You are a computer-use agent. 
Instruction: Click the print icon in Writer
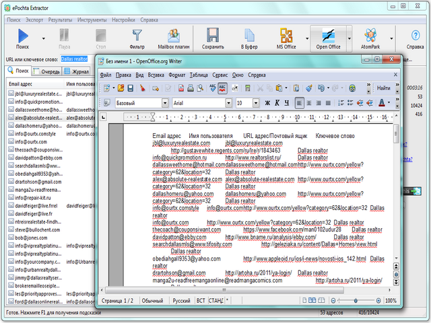click(191, 88)
